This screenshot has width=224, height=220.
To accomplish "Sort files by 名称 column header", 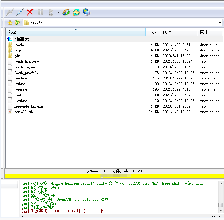I will click(x=76, y=32).
